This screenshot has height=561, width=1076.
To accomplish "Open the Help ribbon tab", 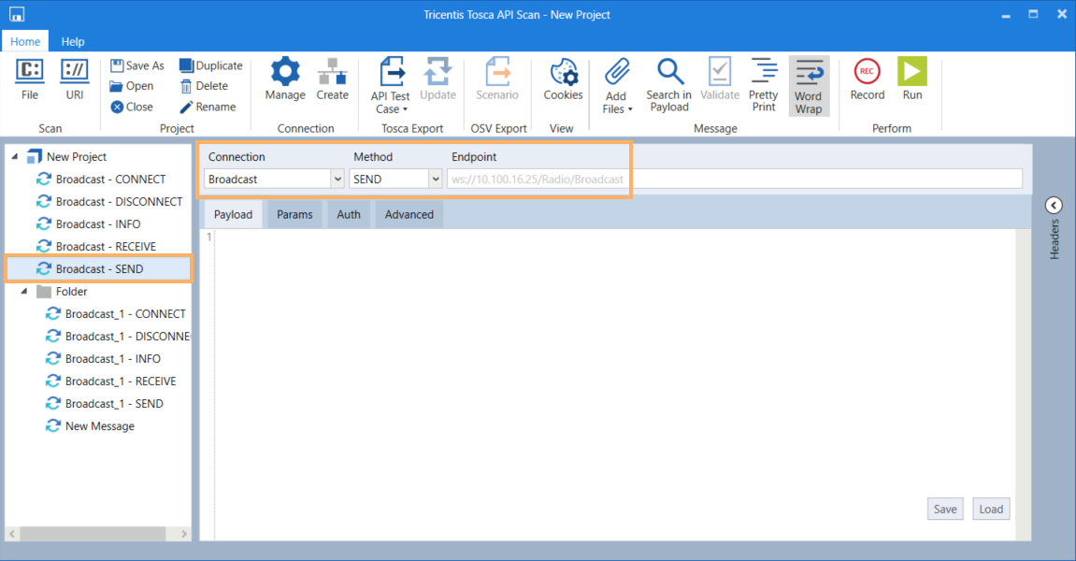I will 73,41.
